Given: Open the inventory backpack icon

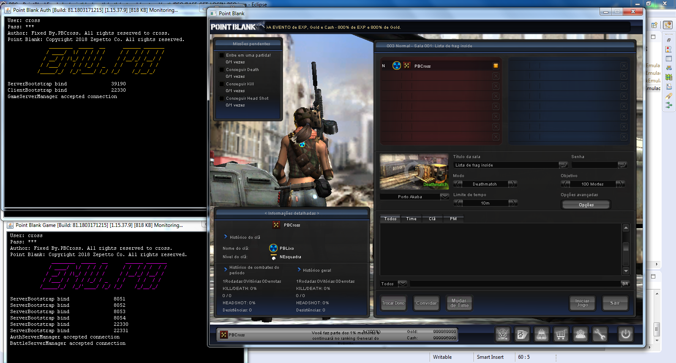Looking at the screenshot, I should (542, 335).
